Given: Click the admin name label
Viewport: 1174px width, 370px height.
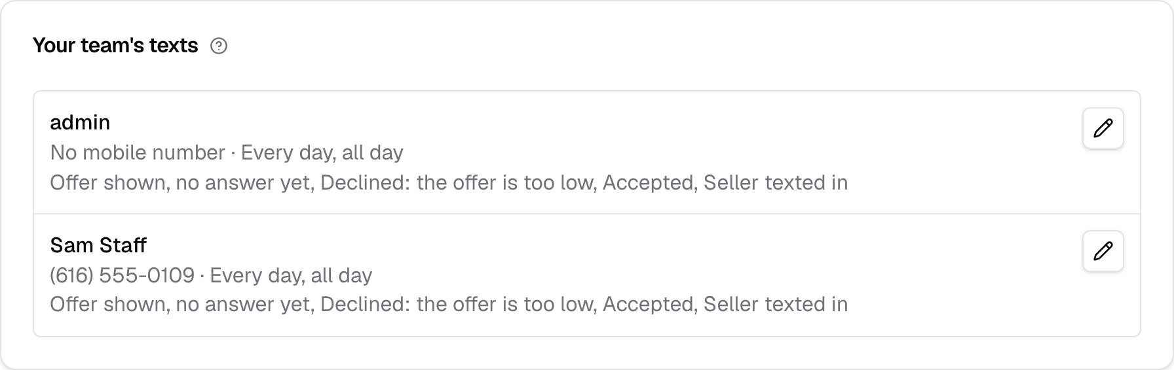Looking at the screenshot, I should 80,122.
